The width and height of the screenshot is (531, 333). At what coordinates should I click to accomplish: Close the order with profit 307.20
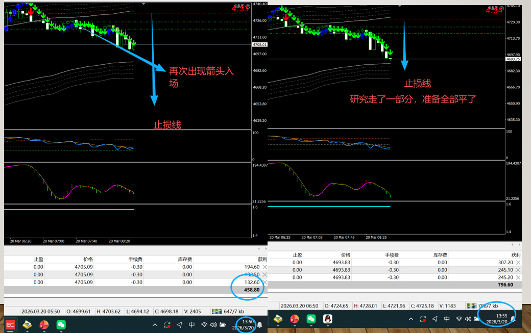pyautogui.click(x=518, y=262)
